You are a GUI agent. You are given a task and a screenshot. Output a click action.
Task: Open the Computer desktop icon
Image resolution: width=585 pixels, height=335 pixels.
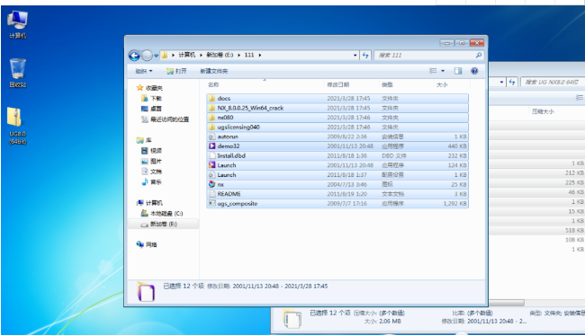(x=17, y=24)
